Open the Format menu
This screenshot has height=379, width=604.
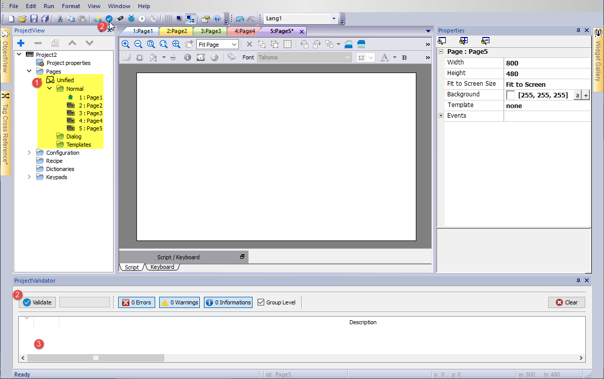point(71,6)
